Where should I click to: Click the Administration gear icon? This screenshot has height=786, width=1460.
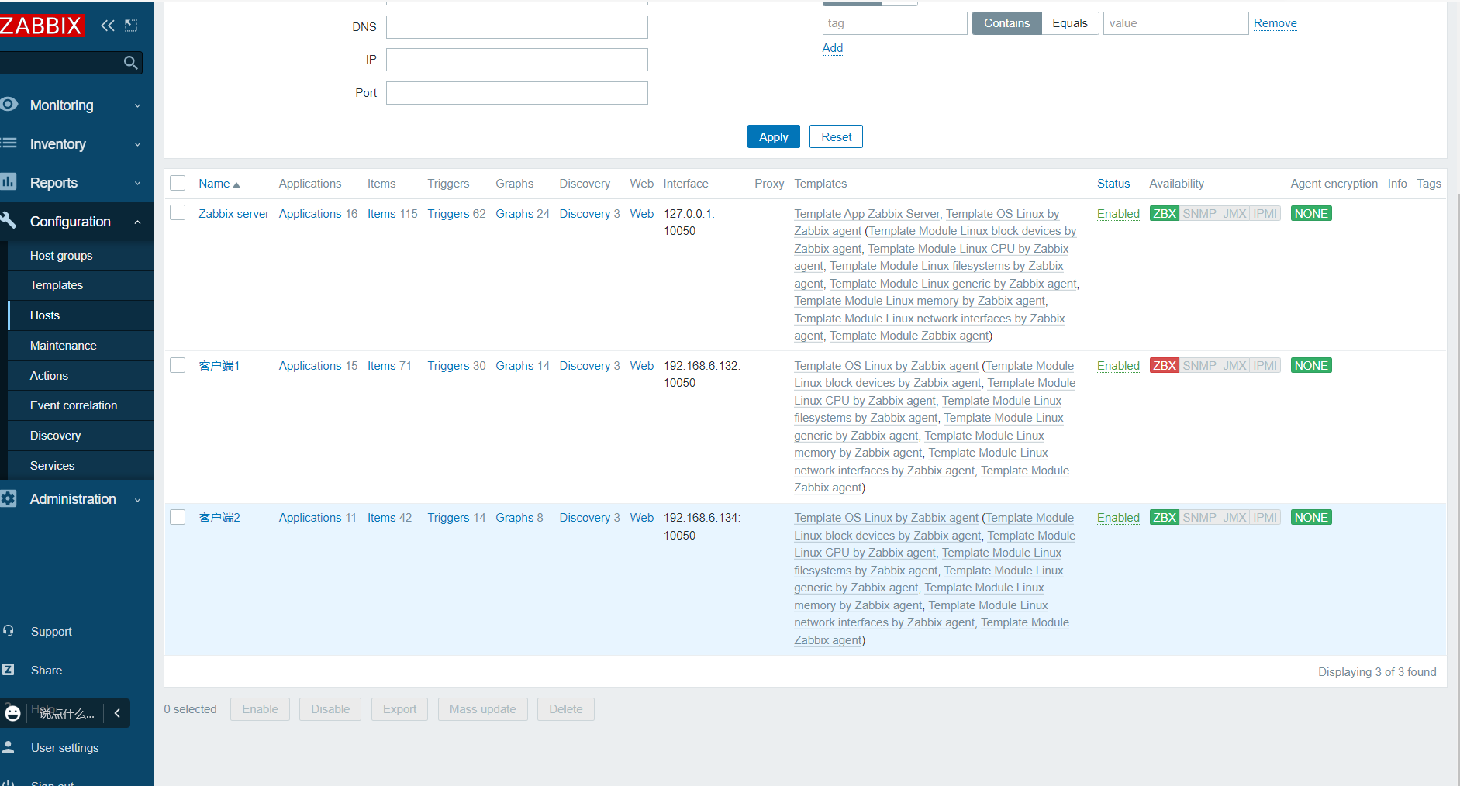pyautogui.click(x=9, y=498)
